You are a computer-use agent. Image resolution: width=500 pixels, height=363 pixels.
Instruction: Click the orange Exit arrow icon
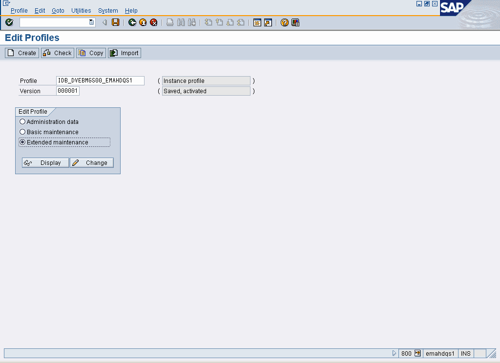click(x=143, y=22)
